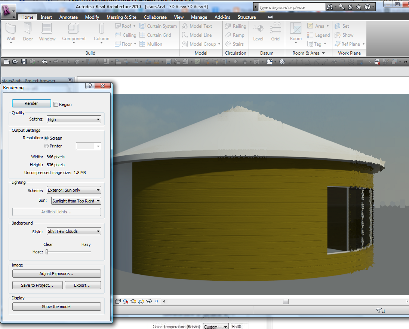Click Adjust Exposure button
The width and height of the screenshot is (409, 329).
pyautogui.click(x=56, y=274)
